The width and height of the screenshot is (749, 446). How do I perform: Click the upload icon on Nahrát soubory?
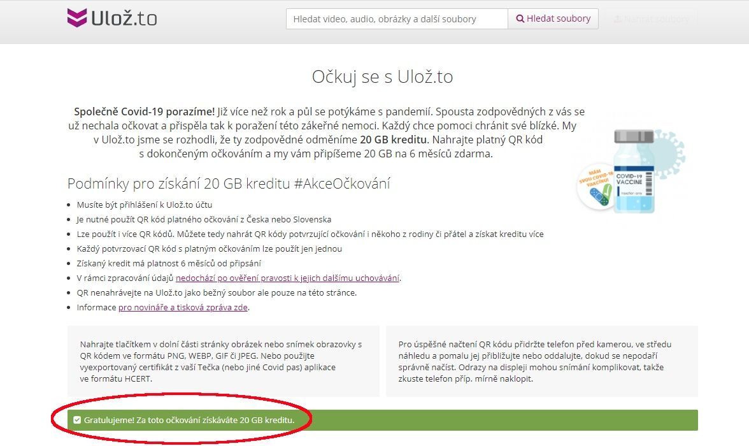pos(619,18)
